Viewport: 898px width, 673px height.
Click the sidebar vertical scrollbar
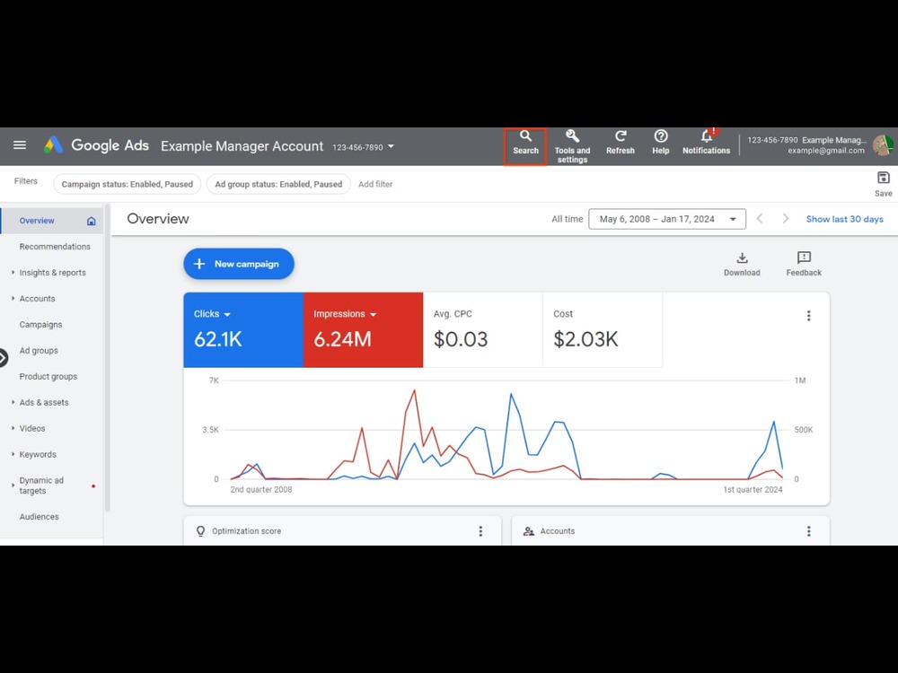[107, 358]
